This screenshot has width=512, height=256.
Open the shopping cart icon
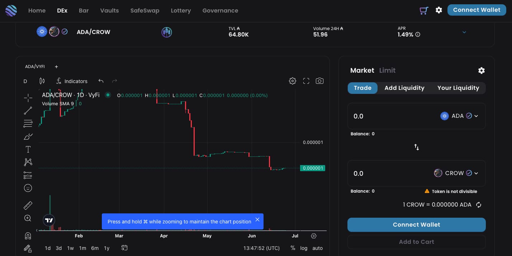click(424, 10)
